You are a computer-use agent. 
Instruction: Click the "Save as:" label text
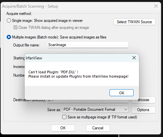[54, 110]
